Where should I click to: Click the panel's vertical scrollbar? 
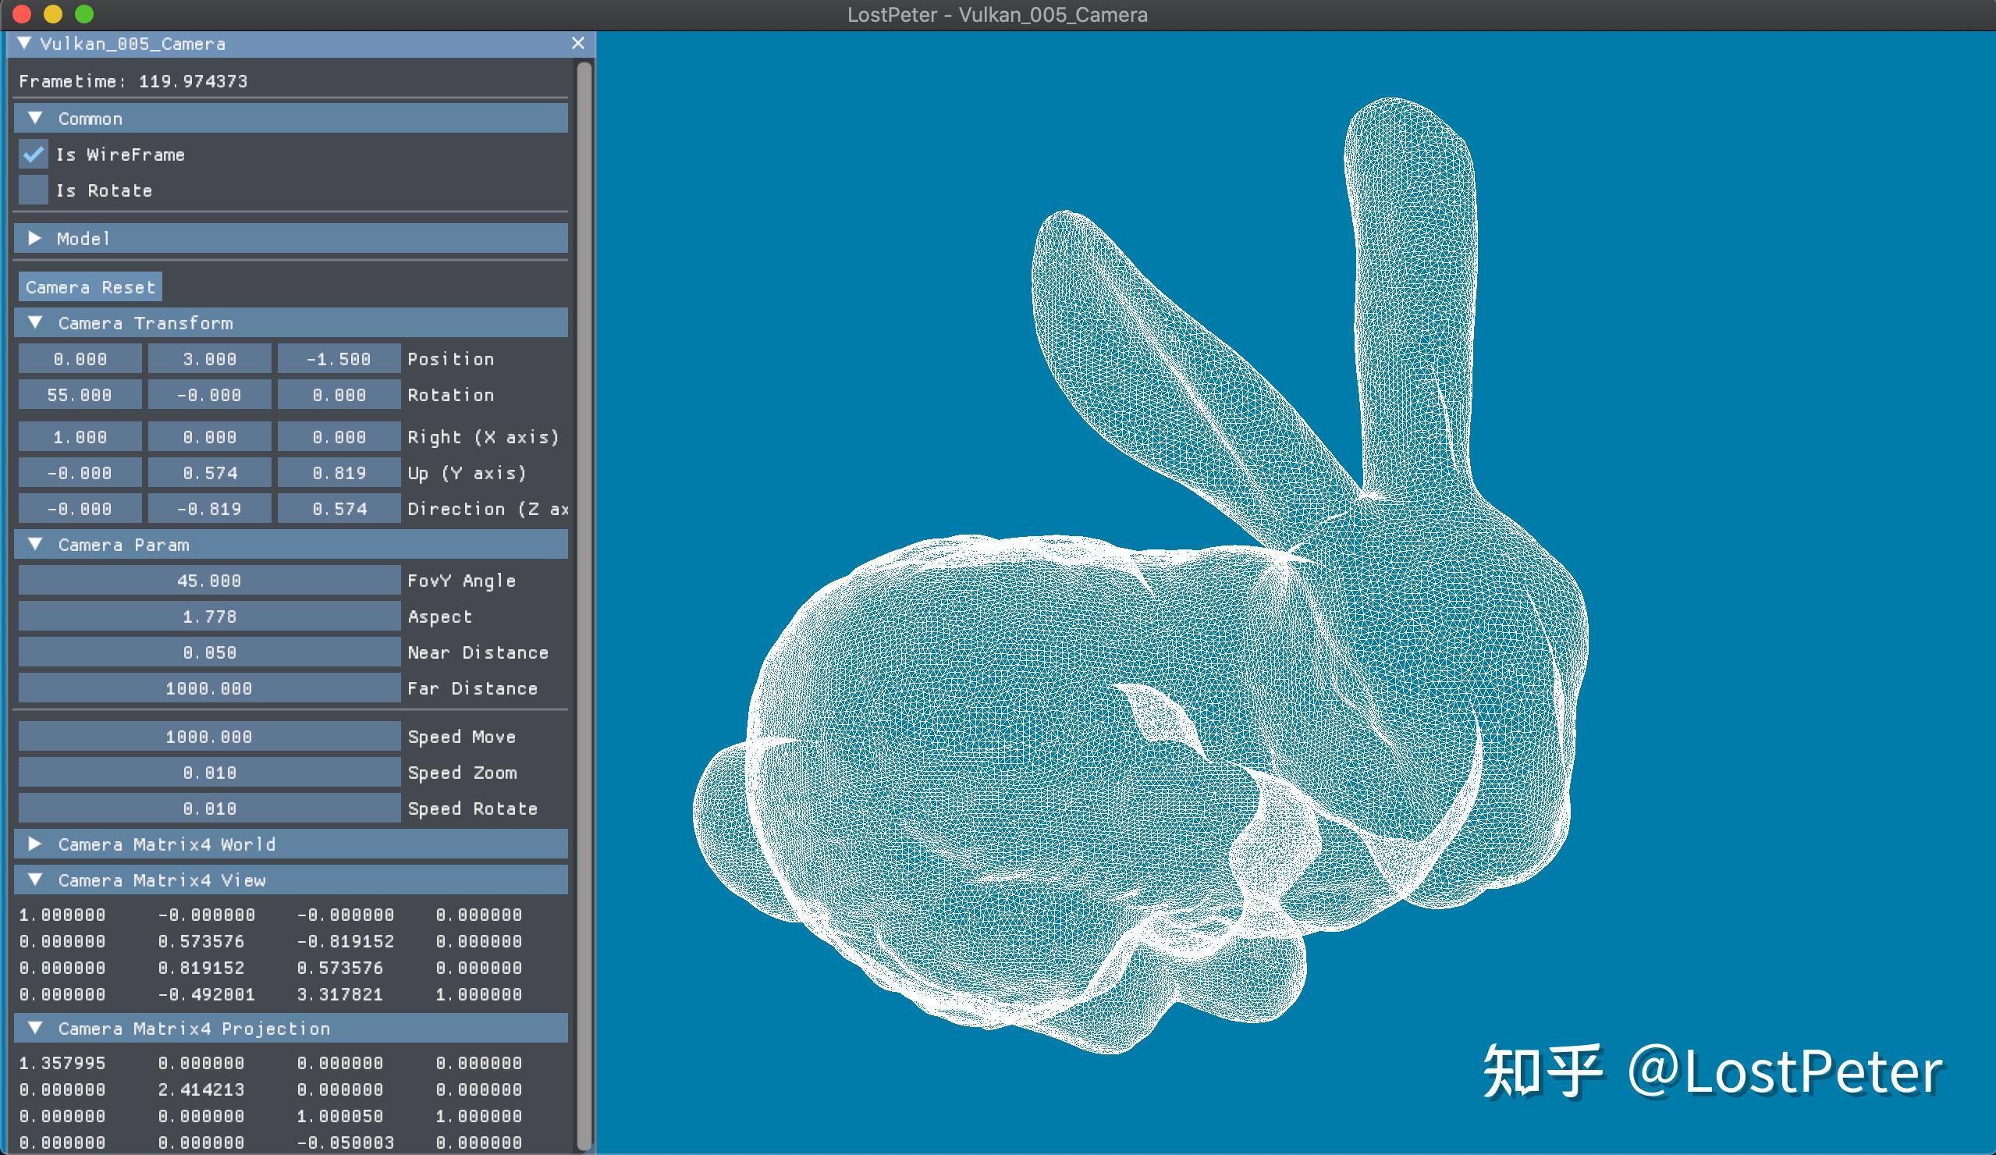coord(585,606)
